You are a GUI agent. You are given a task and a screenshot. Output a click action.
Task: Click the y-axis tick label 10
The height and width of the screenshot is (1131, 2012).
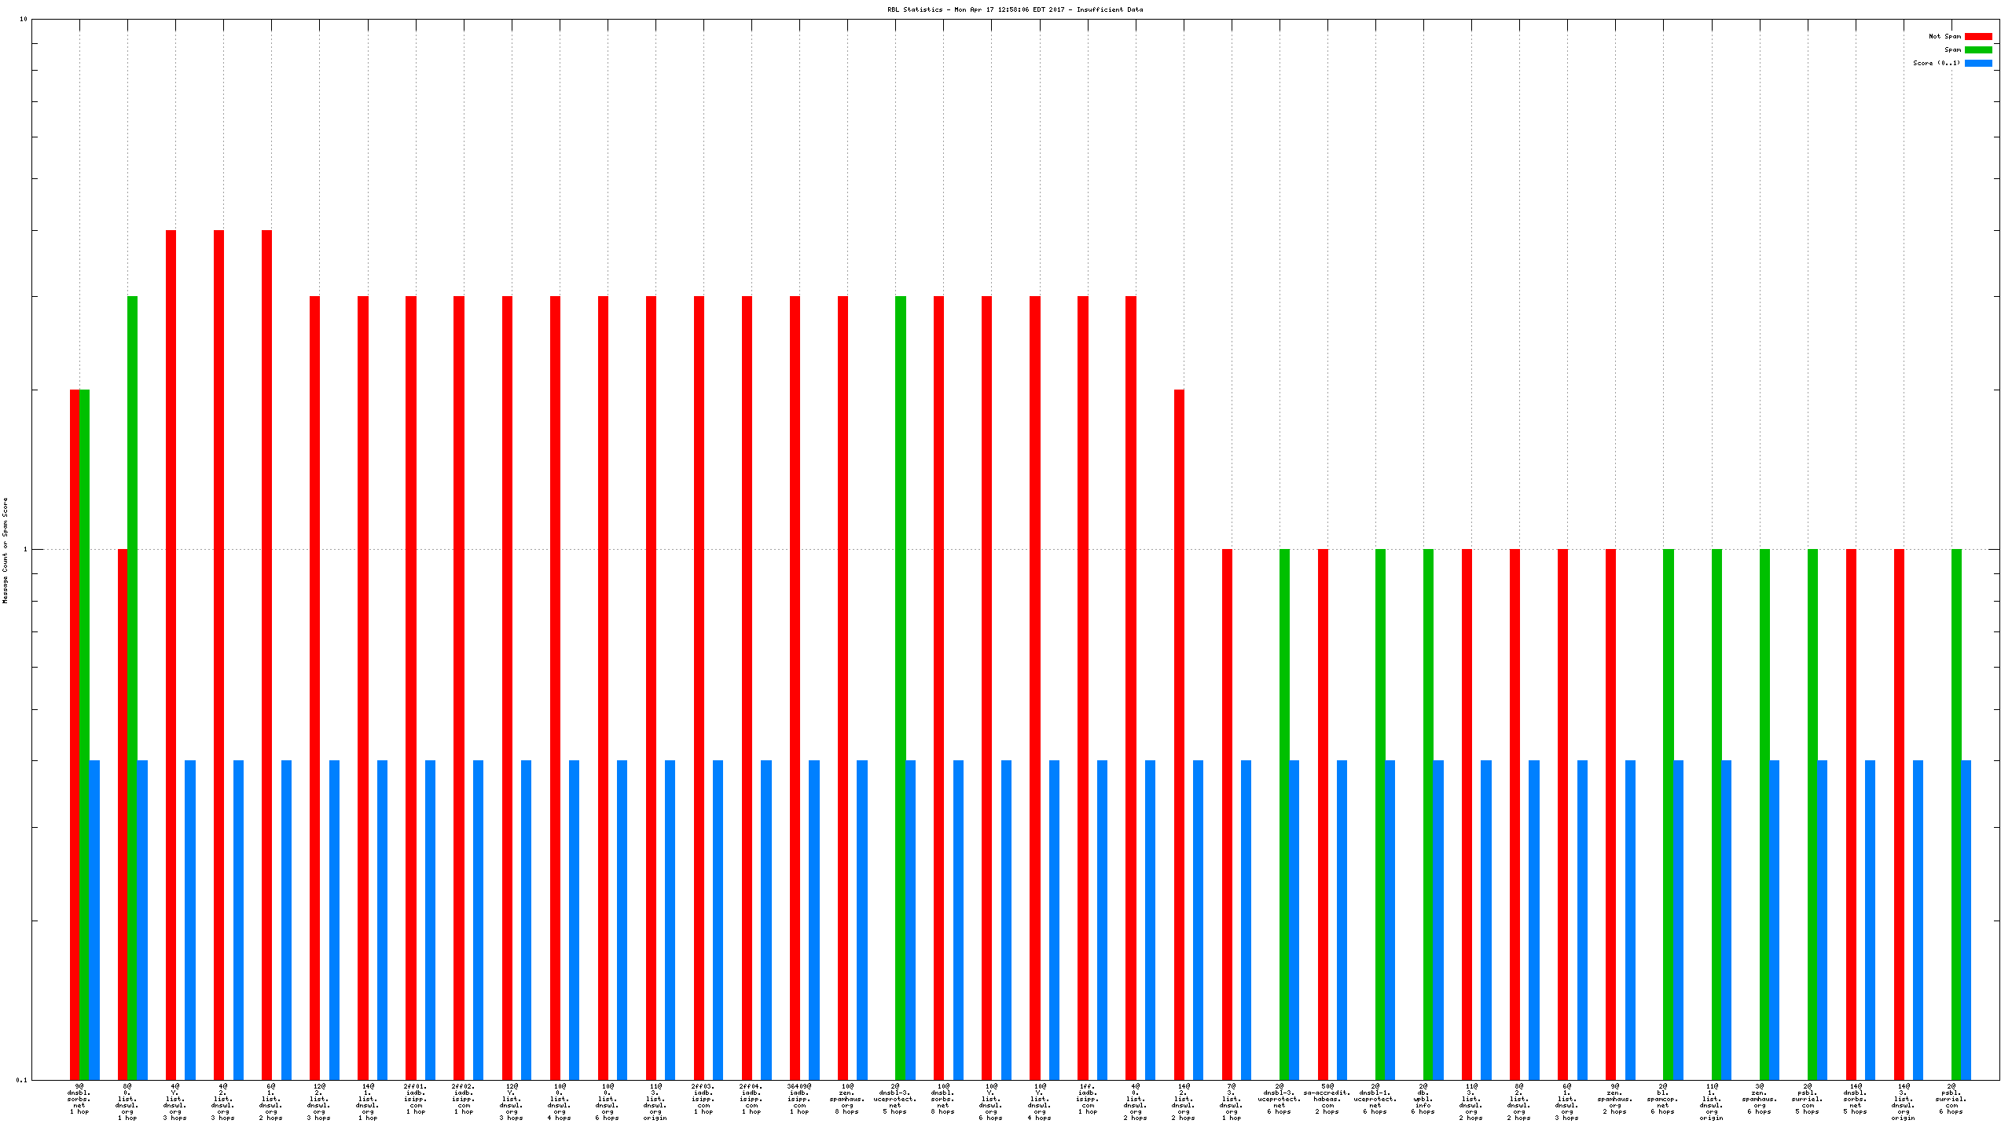tap(23, 19)
